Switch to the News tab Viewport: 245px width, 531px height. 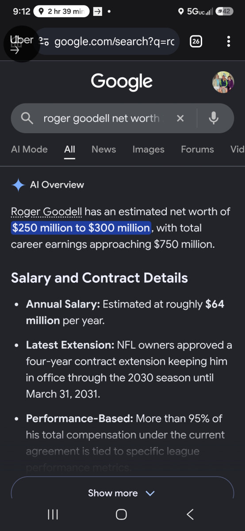(x=103, y=149)
